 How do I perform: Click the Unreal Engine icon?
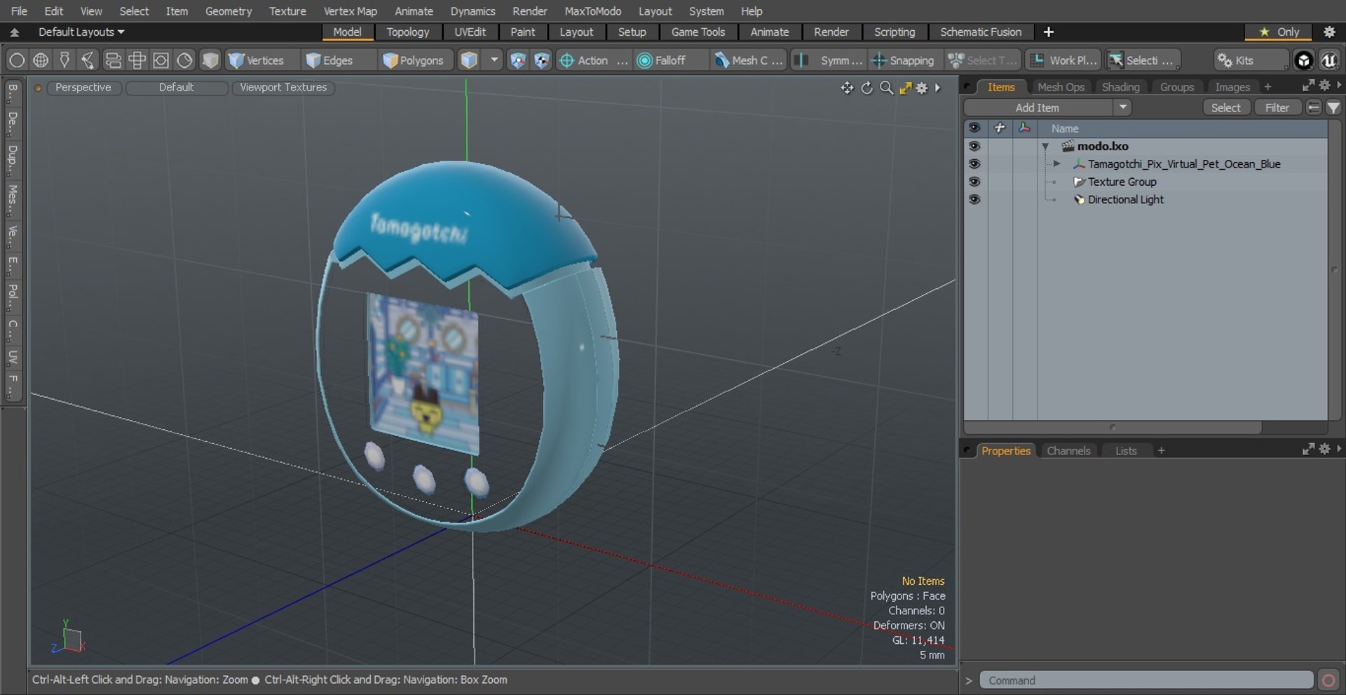coord(1329,60)
